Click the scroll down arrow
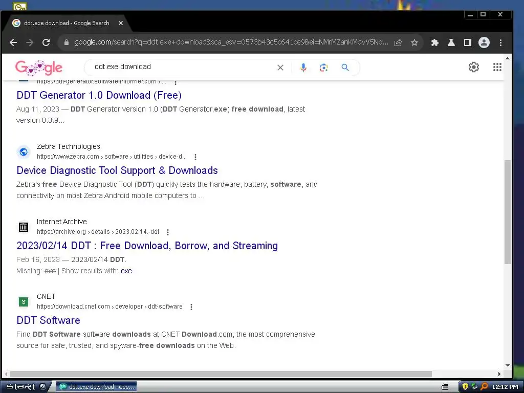This screenshot has height=393, width=524. (507, 365)
